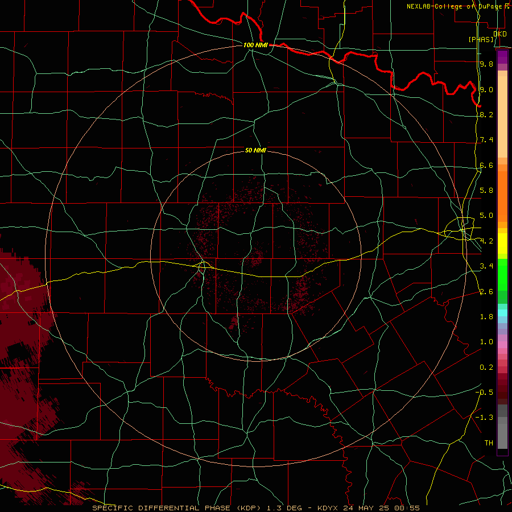Click the 4.2 value on the color scale
The width and height of the screenshot is (512, 512).
(x=486, y=241)
